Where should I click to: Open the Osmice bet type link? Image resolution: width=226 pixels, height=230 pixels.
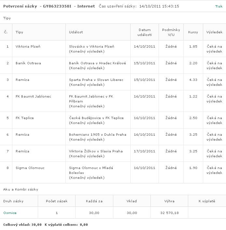click(x=10, y=213)
